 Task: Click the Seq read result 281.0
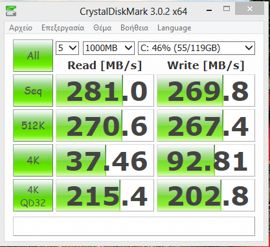pyautogui.click(x=105, y=91)
